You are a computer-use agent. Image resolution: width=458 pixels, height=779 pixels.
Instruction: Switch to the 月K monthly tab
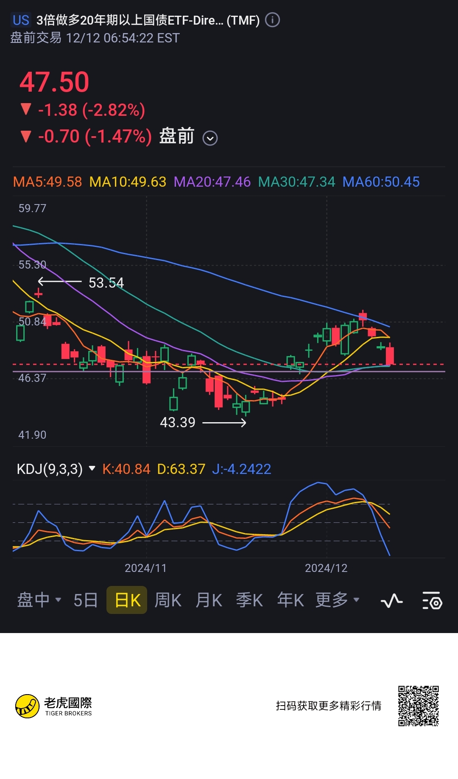tap(209, 600)
